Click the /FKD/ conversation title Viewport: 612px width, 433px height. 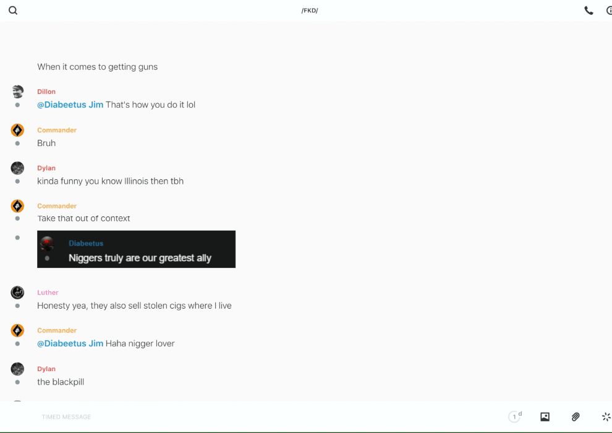coord(310,11)
